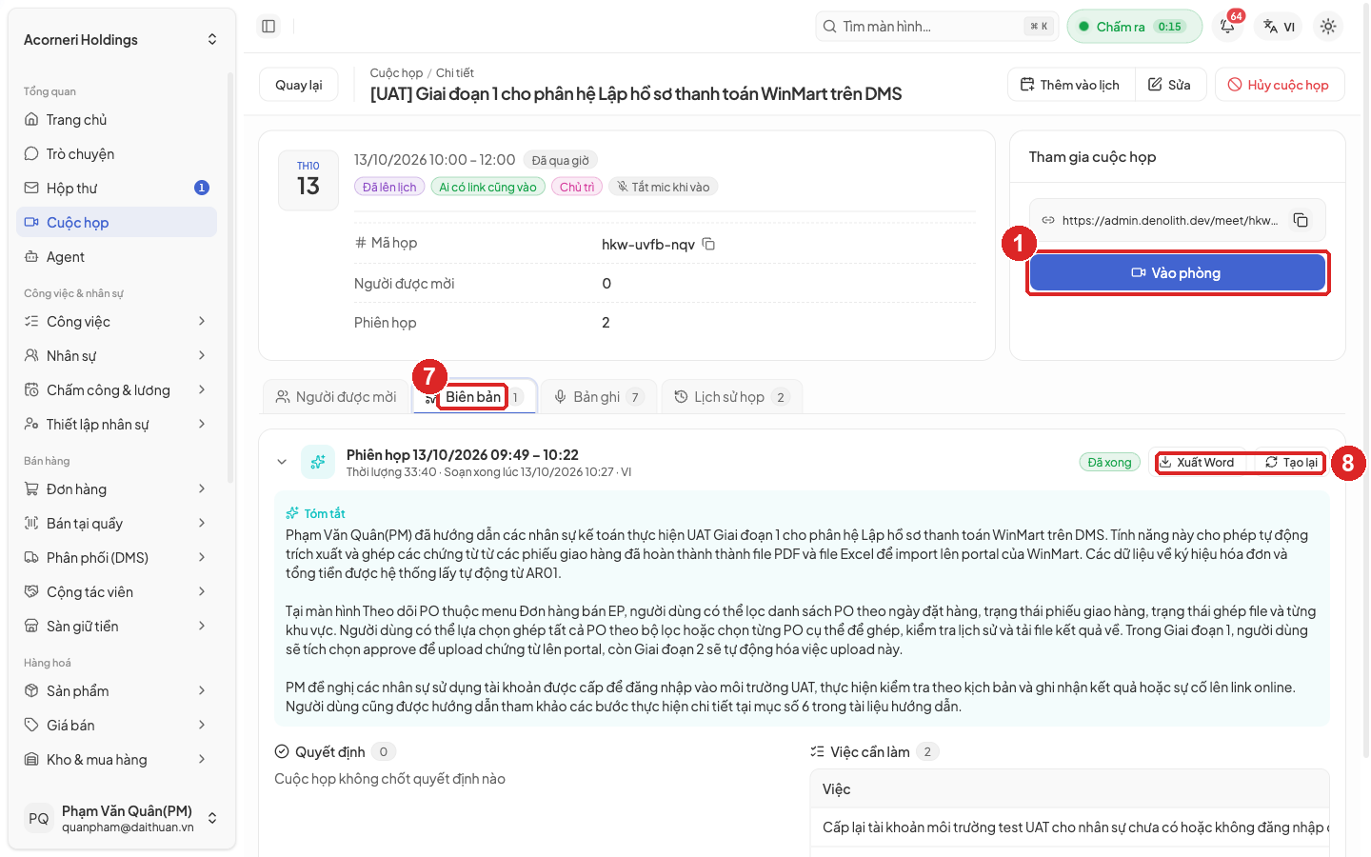Click the Quay lại button

click(x=299, y=85)
